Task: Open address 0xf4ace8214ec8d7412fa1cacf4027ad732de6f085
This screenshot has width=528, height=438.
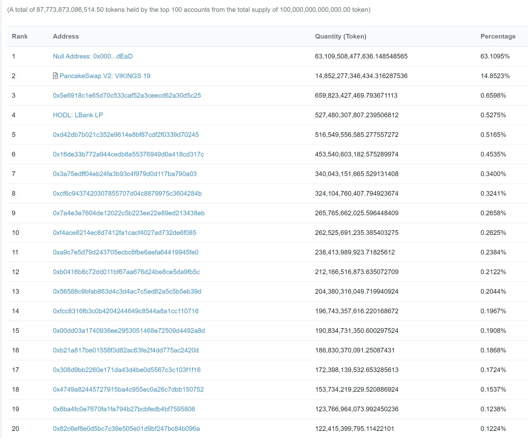Action: point(125,233)
